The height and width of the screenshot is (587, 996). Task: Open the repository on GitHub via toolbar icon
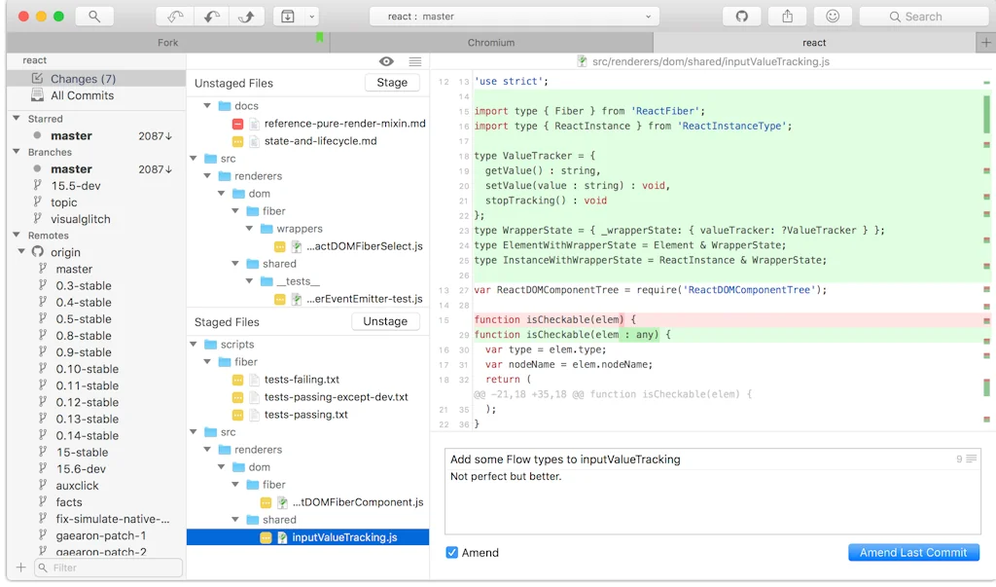tap(742, 16)
